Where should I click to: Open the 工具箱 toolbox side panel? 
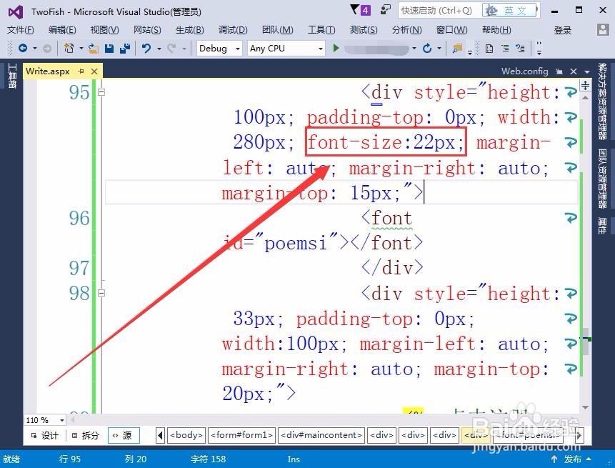pos(12,75)
